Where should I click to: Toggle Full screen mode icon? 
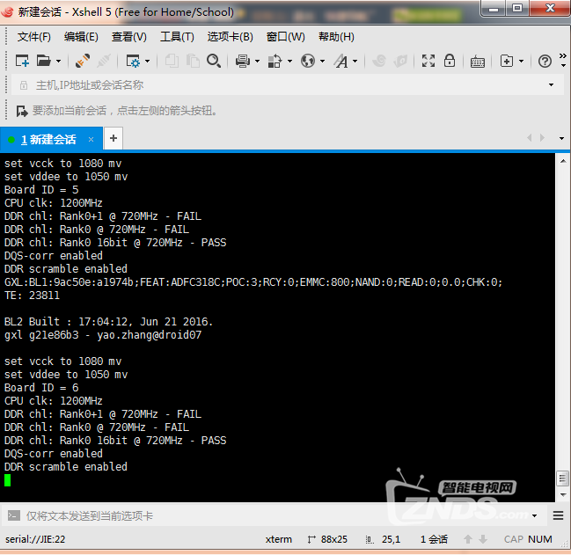click(428, 62)
